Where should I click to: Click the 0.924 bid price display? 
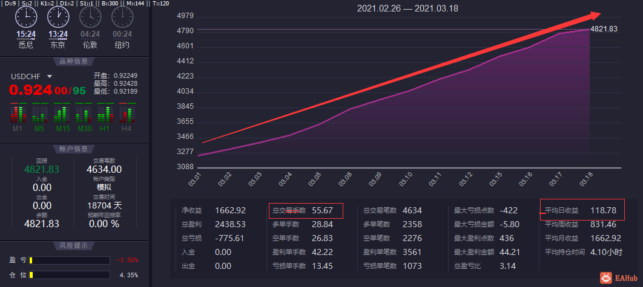point(31,89)
